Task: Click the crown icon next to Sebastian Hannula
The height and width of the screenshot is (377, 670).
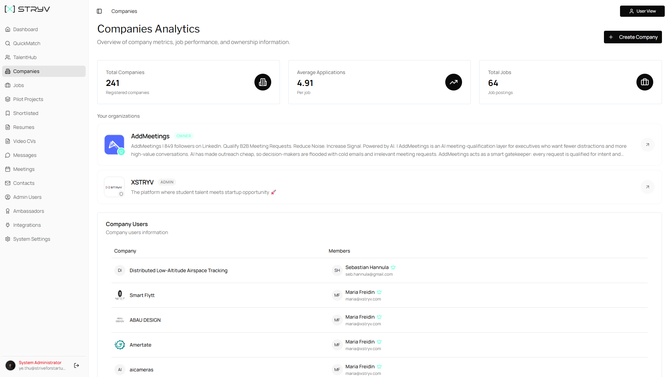Action: tap(393, 267)
